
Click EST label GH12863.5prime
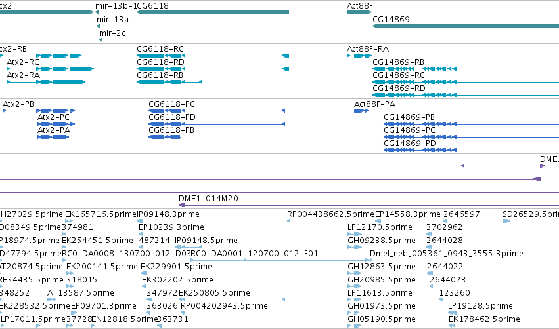pos(382,267)
